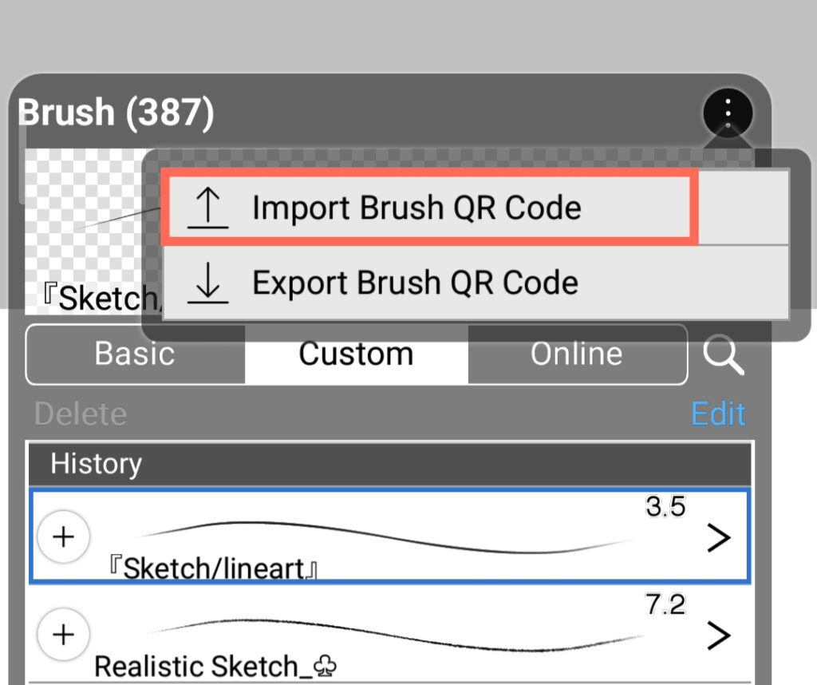817x685 pixels.
Task: Add Realistic Sketch brush with plus icon
Action: [63, 635]
